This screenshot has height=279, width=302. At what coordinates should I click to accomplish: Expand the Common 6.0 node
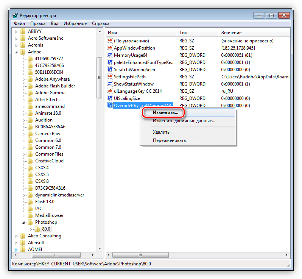tap(23, 141)
